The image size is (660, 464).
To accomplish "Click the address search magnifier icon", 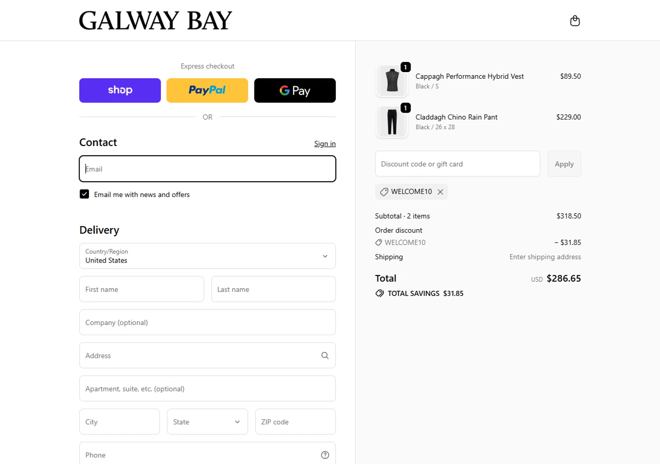I will pos(325,355).
